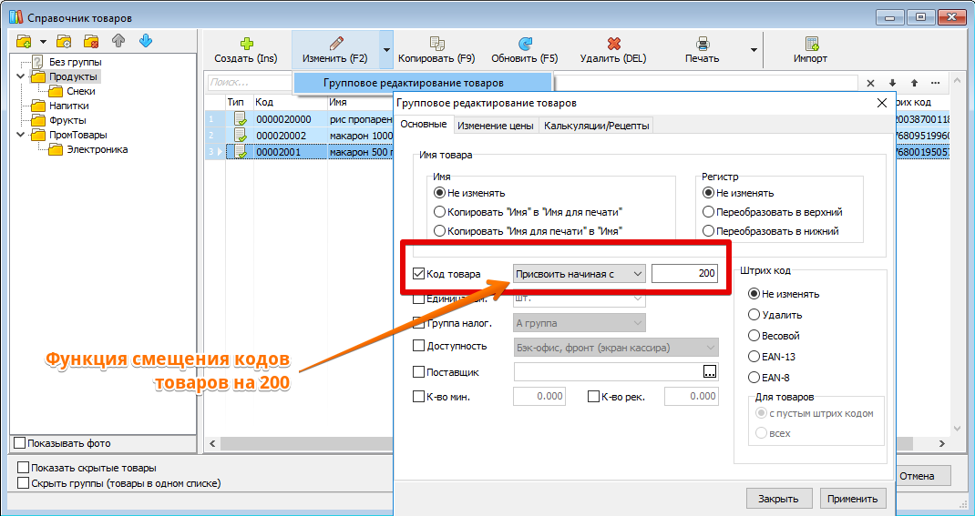Click the Изменить (F2) pencil icon
This screenshot has width=975, height=516.
[336, 44]
